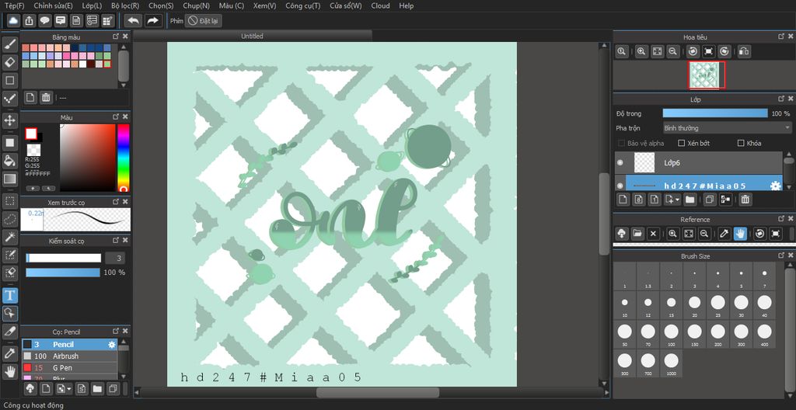Select the Hand tool in left toolbar
The height and width of the screenshot is (410, 796).
click(10, 372)
